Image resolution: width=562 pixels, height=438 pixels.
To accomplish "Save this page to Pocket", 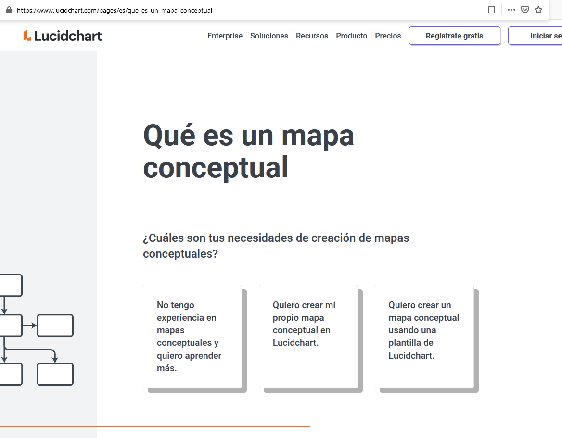I will click(x=524, y=9).
